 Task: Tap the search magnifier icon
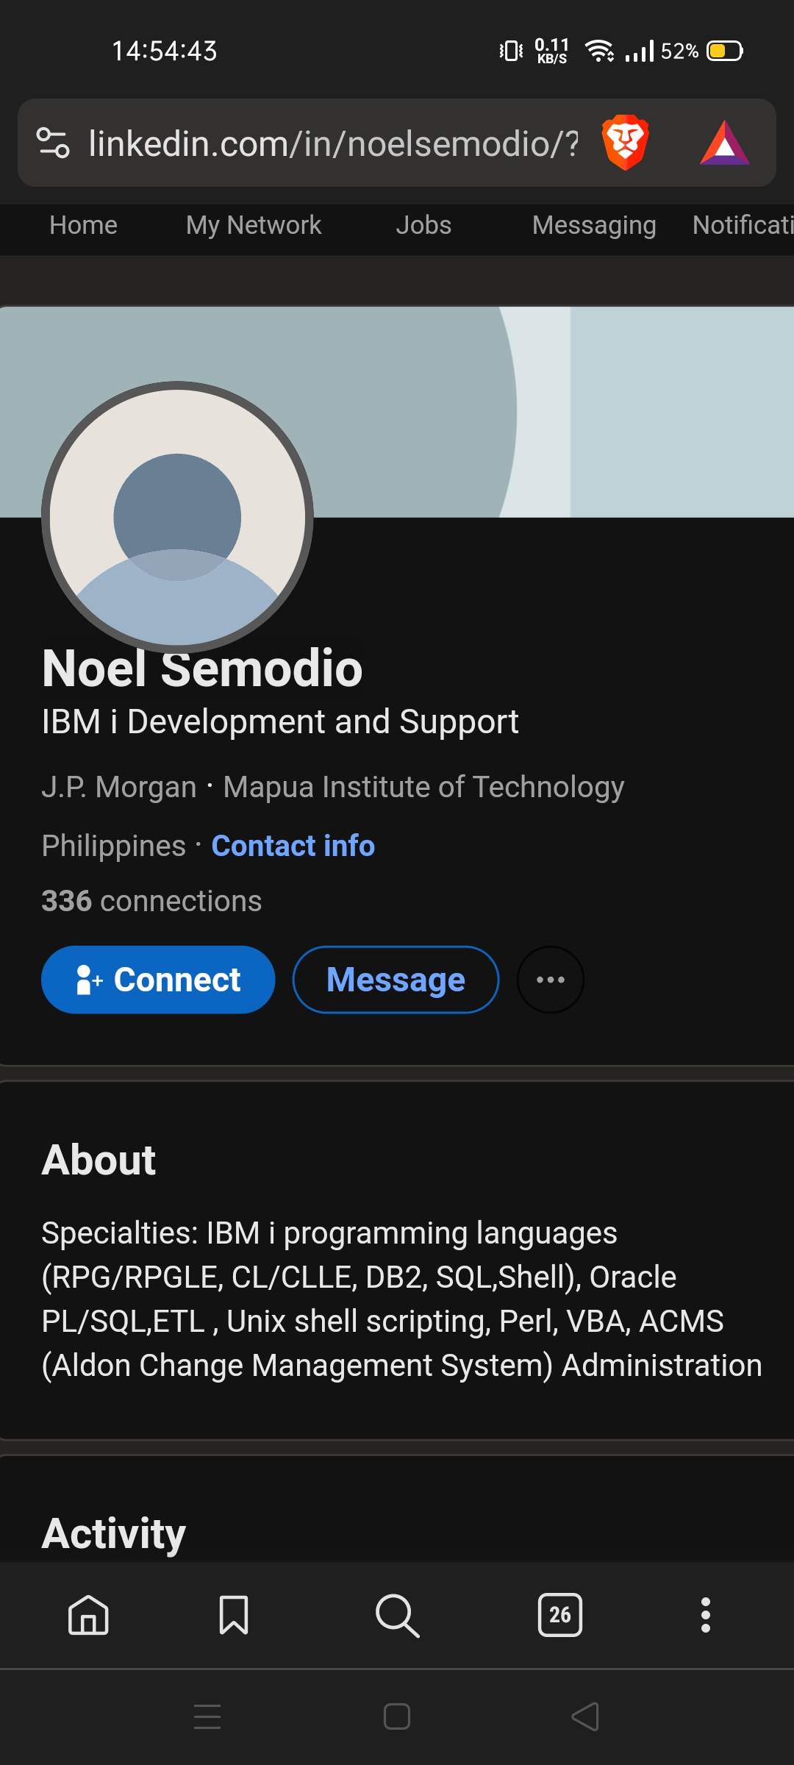click(x=397, y=1615)
